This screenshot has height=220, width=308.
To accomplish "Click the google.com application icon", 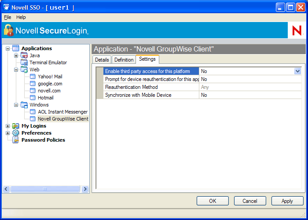I will click(x=33, y=84).
